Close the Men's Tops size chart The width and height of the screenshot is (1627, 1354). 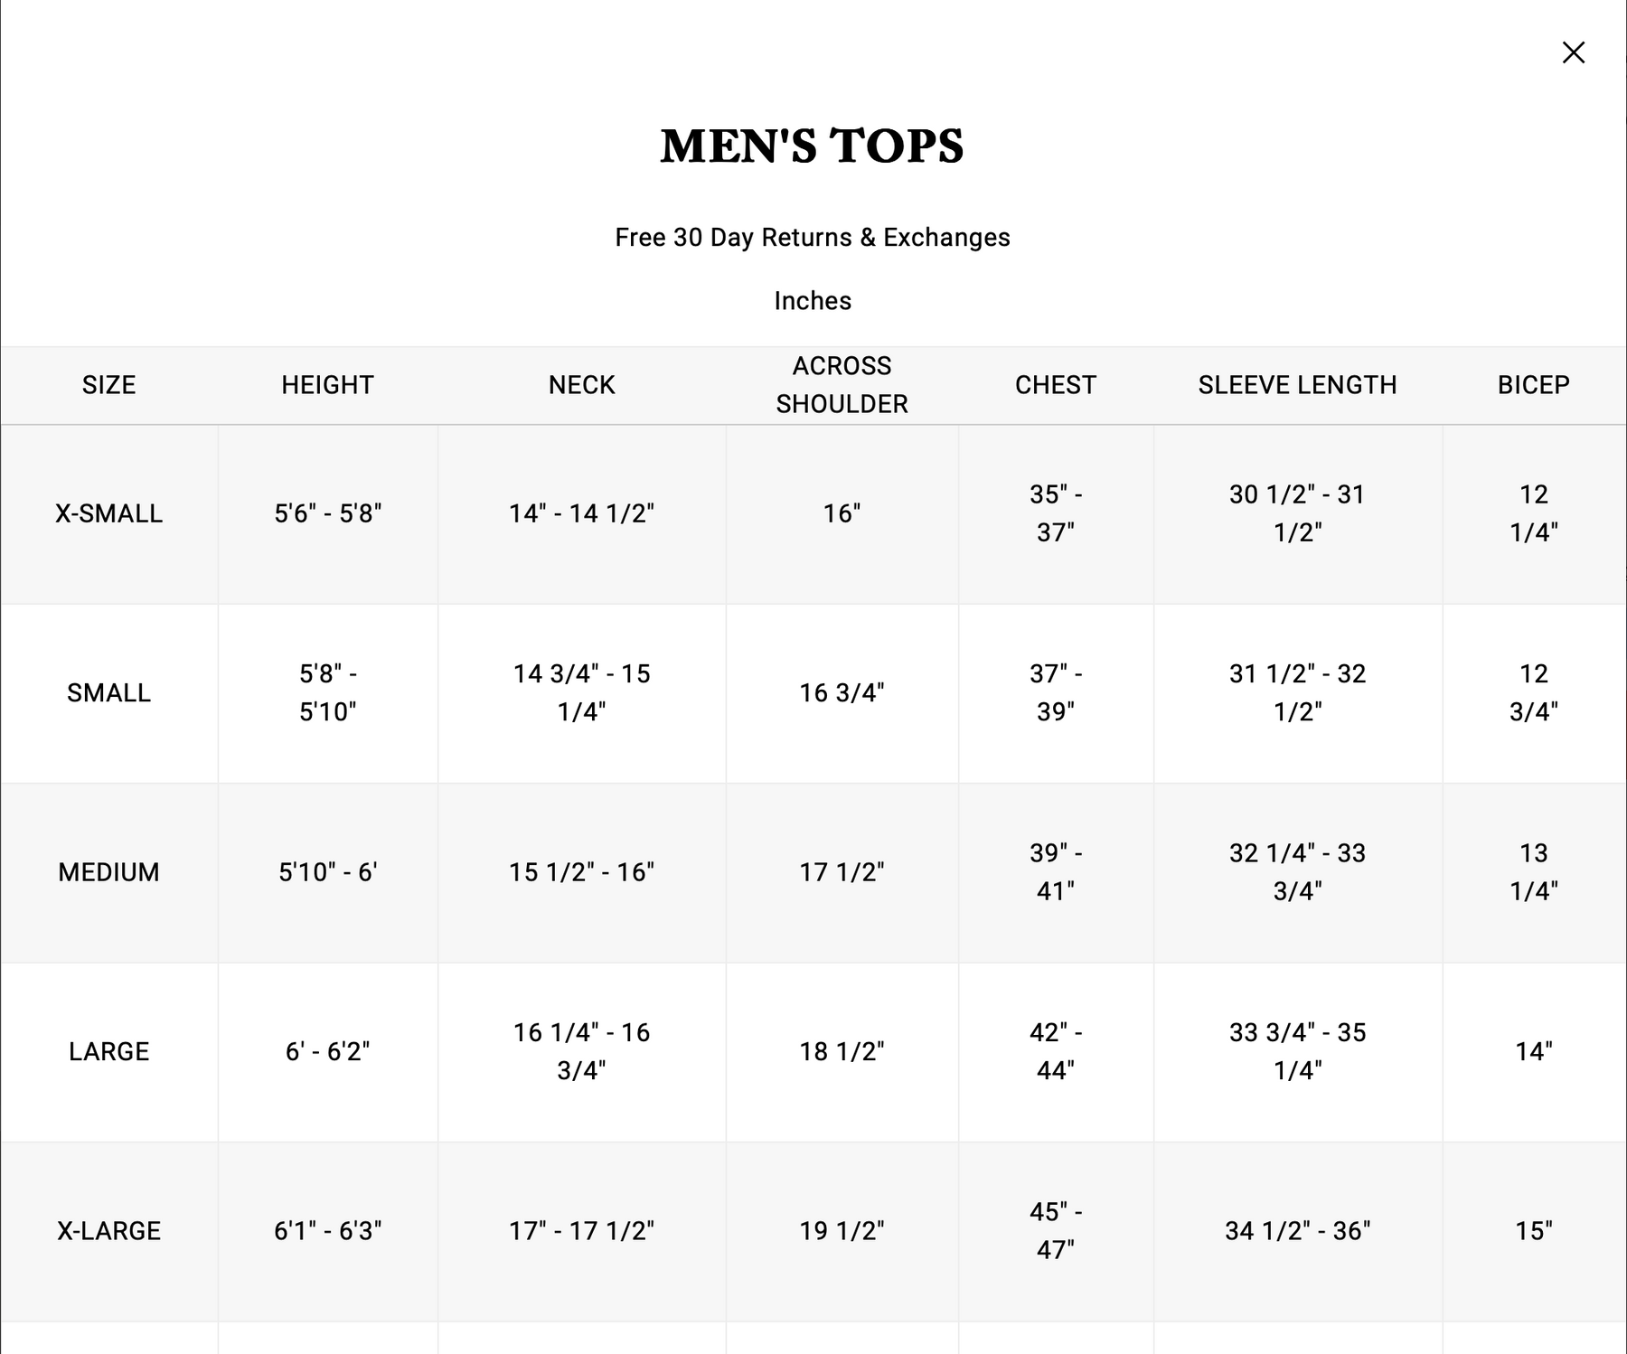pyautogui.click(x=1574, y=52)
